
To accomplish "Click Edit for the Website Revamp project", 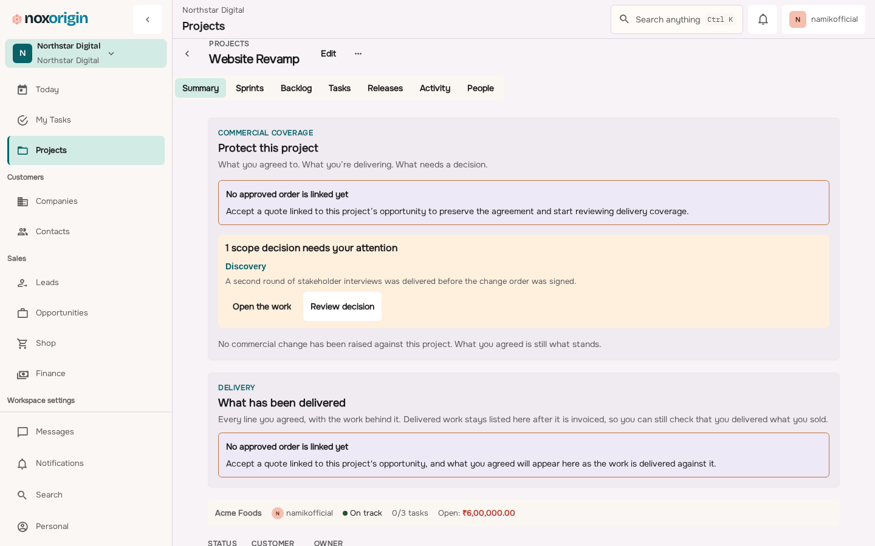I will [x=329, y=54].
